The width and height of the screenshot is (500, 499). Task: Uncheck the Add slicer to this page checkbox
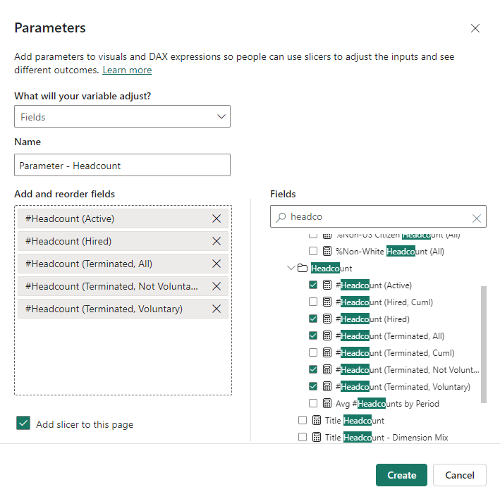pyautogui.click(x=23, y=424)
